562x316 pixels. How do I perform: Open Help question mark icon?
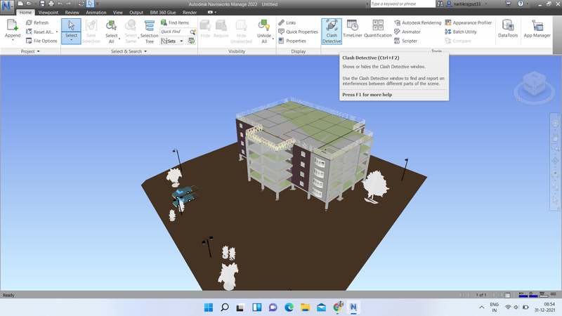pos(521,4)
